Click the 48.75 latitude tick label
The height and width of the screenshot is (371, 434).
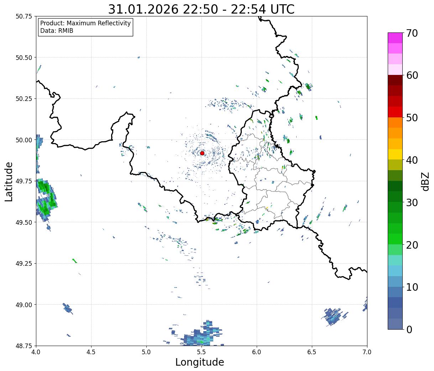[24, 346]
